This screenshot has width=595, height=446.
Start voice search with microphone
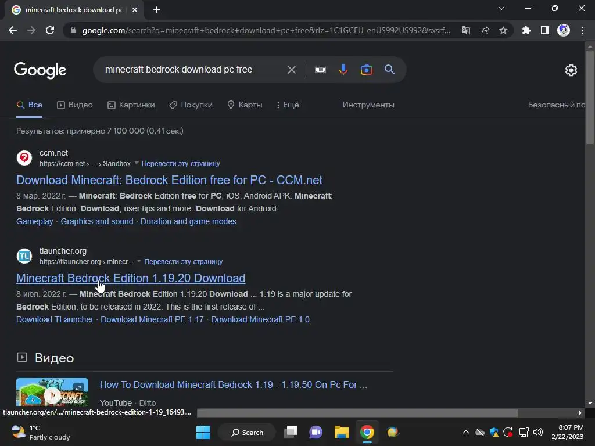[x=343, y=70]
